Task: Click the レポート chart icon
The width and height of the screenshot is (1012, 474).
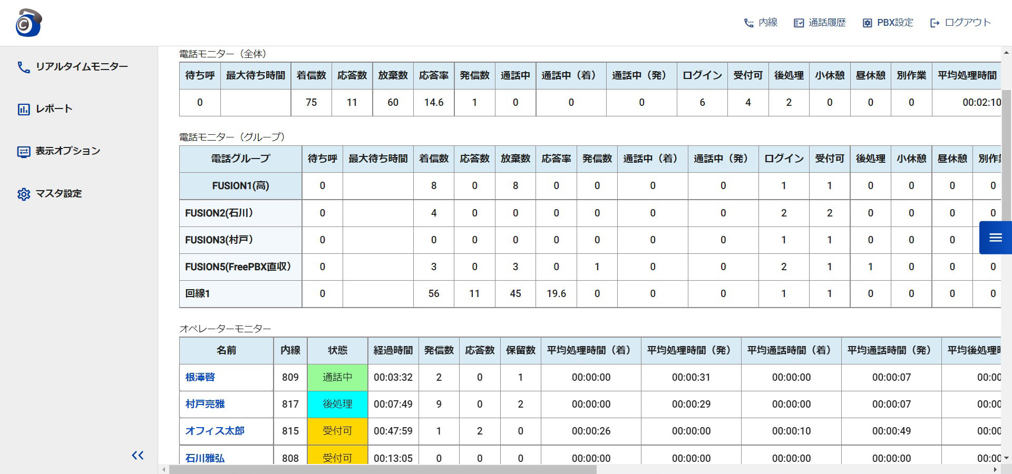Action: (24, 110)
